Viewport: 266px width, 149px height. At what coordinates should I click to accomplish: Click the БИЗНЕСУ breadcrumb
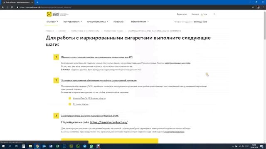(62, 31)
